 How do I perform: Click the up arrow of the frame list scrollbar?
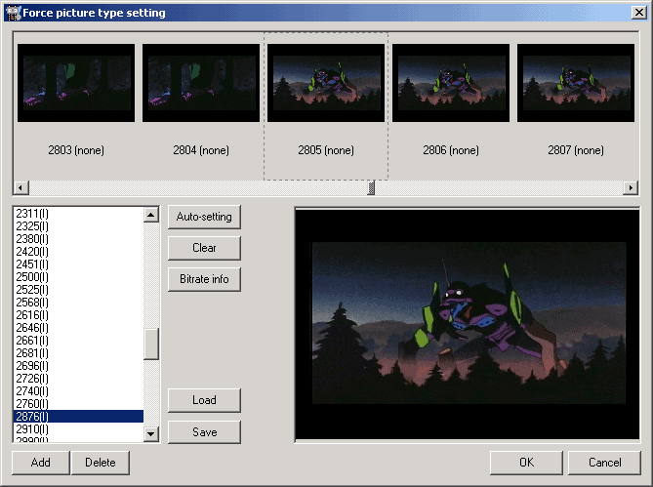click(x=150, y=215)
